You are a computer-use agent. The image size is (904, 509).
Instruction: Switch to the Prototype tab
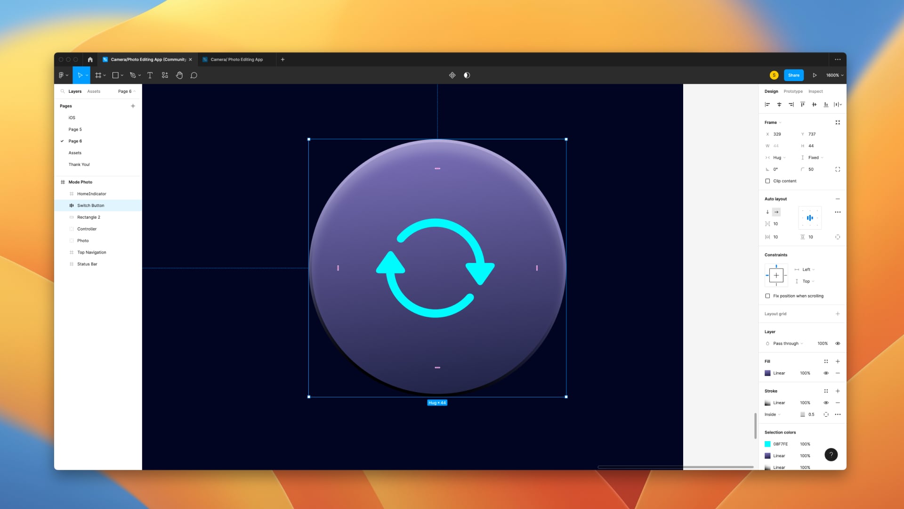pos(793,91)
